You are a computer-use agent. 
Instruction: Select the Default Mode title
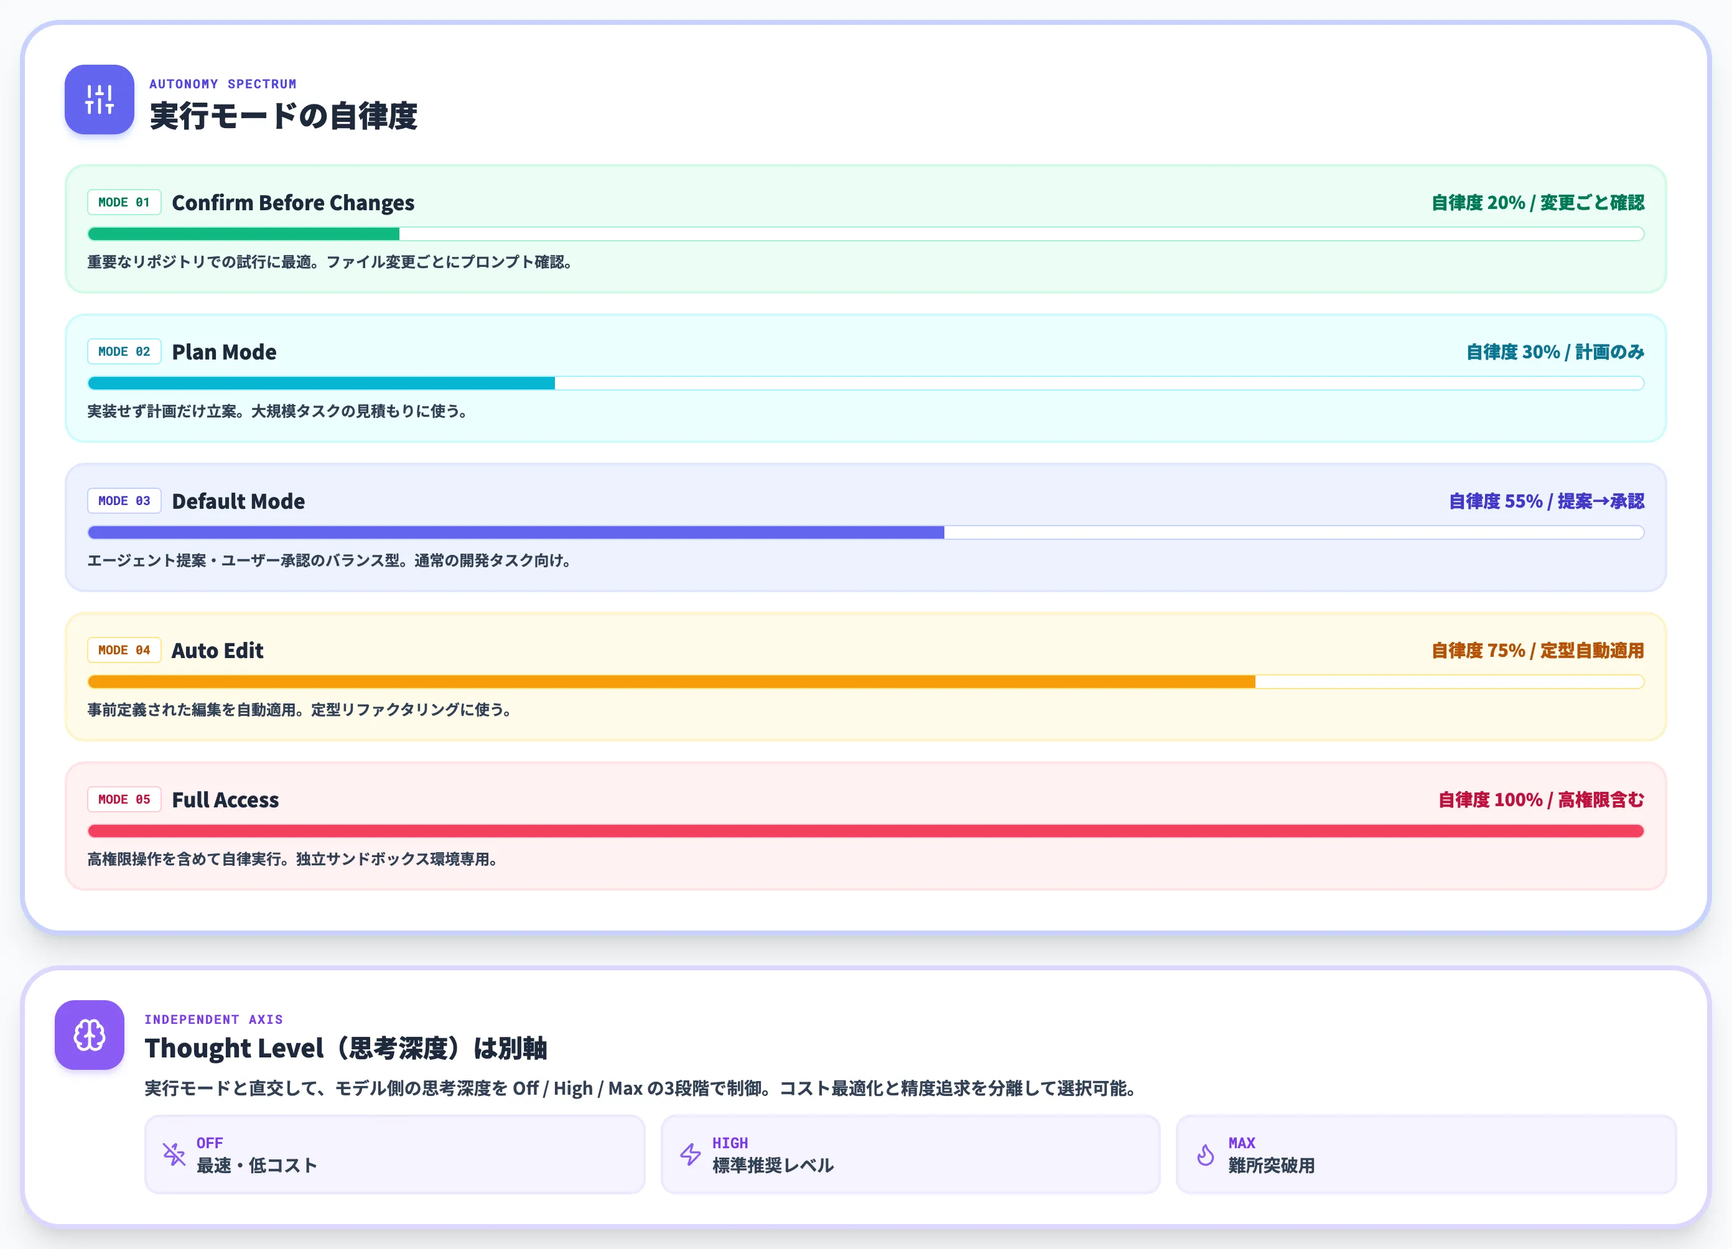238,501
